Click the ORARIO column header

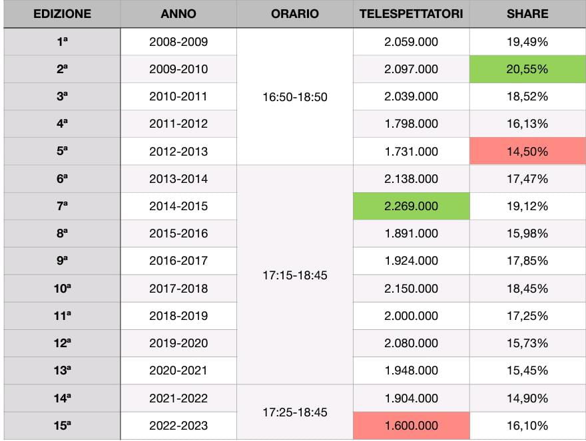point(295,14)
